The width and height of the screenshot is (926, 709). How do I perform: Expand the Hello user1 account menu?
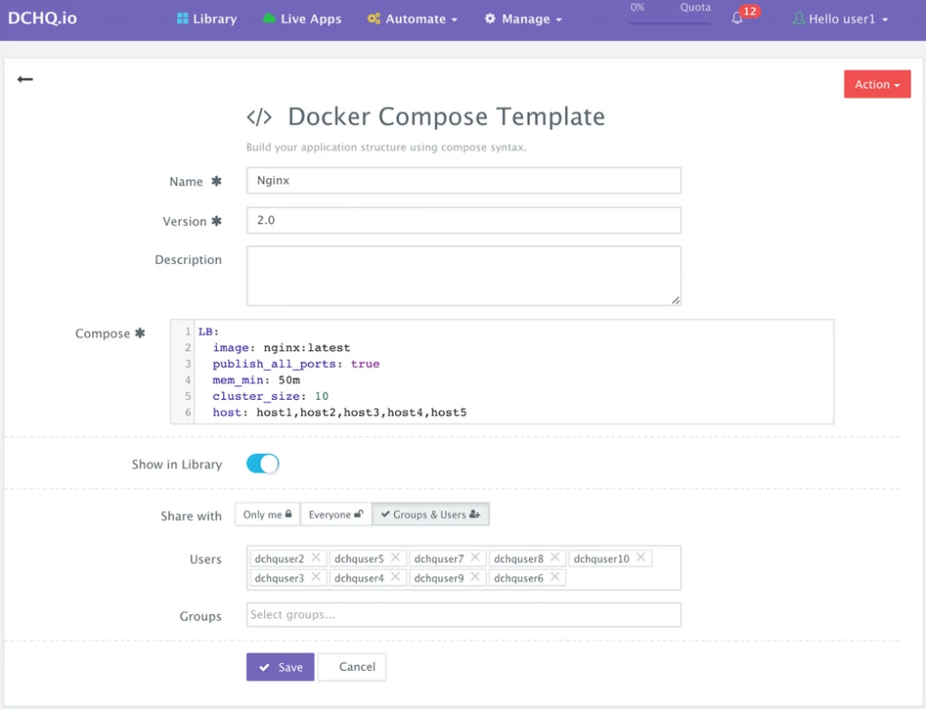click(x=840, y=19)
